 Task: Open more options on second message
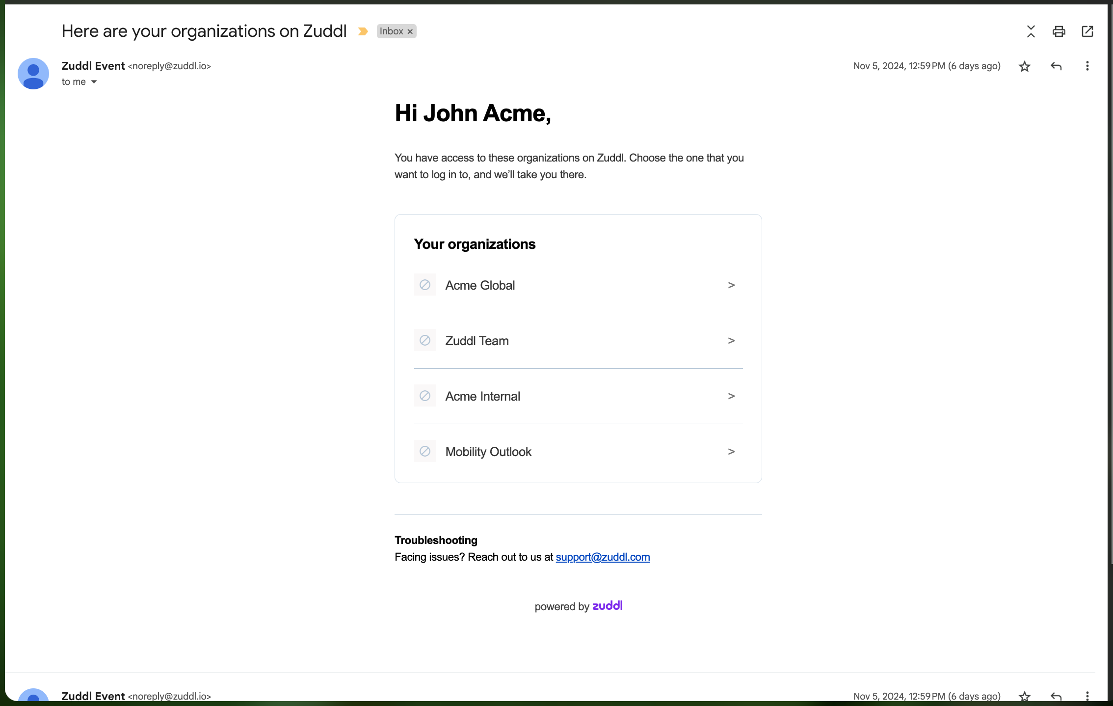click(1087, 696)
